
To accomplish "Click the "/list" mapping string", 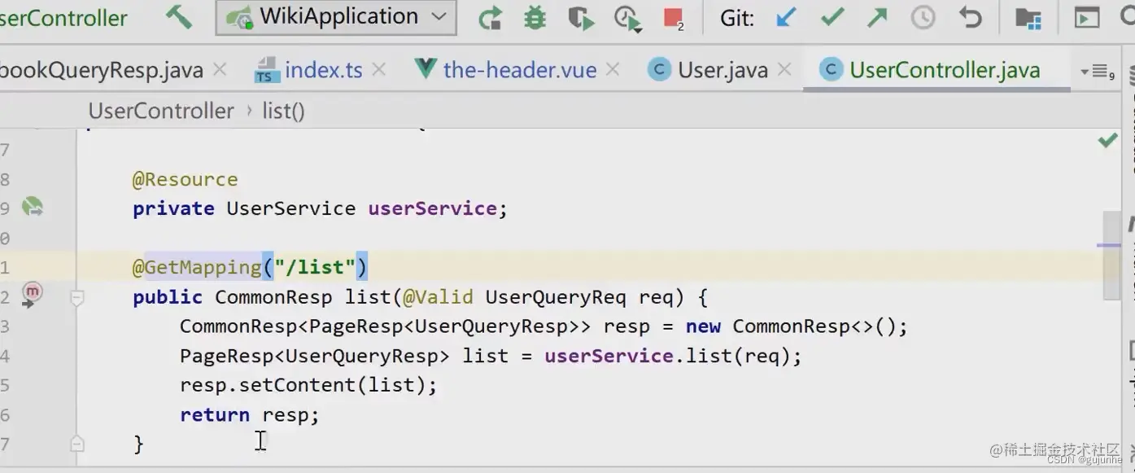I will tap(315, 267).
